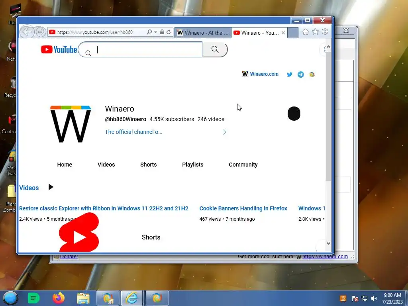
Task: Open the Playlists channel tab
Action: tap(192, 165)
